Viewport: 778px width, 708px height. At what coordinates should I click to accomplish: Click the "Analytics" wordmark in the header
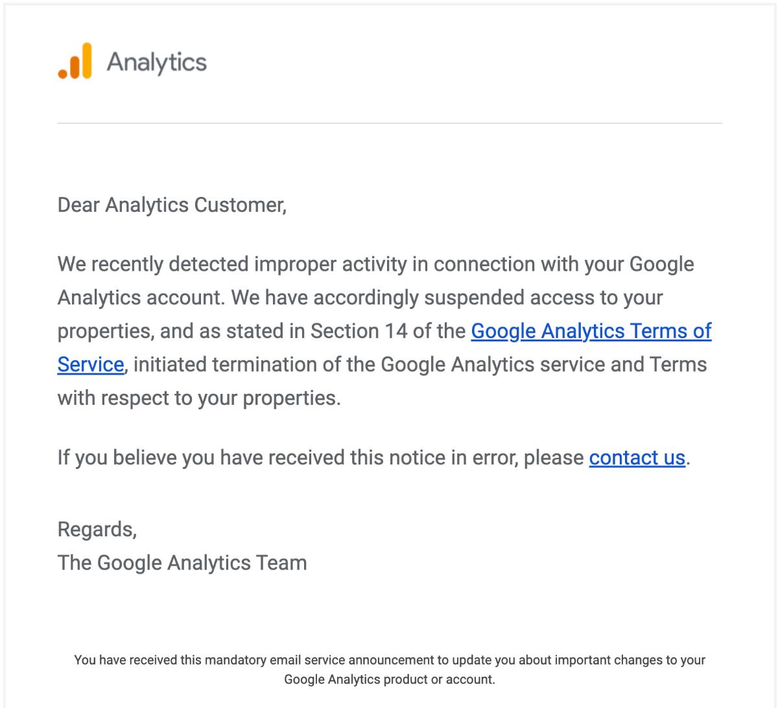point(157,62)
